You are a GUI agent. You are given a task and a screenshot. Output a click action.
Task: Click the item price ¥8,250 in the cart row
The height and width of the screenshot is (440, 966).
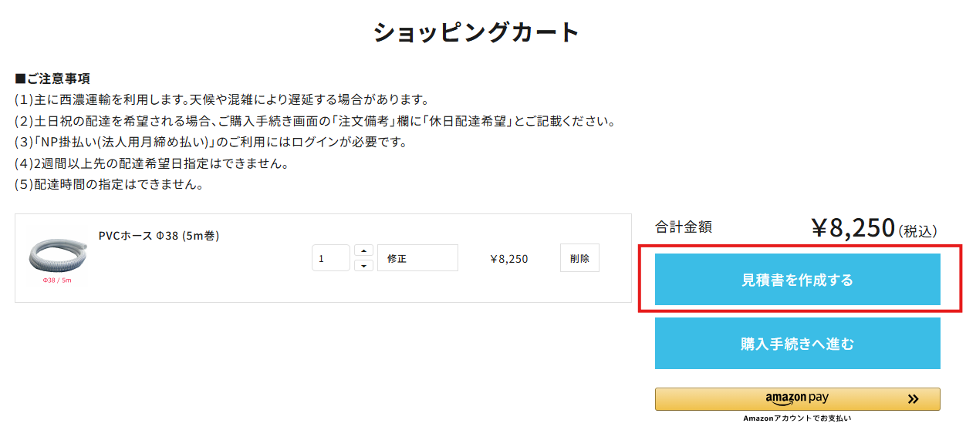[509, 259]
